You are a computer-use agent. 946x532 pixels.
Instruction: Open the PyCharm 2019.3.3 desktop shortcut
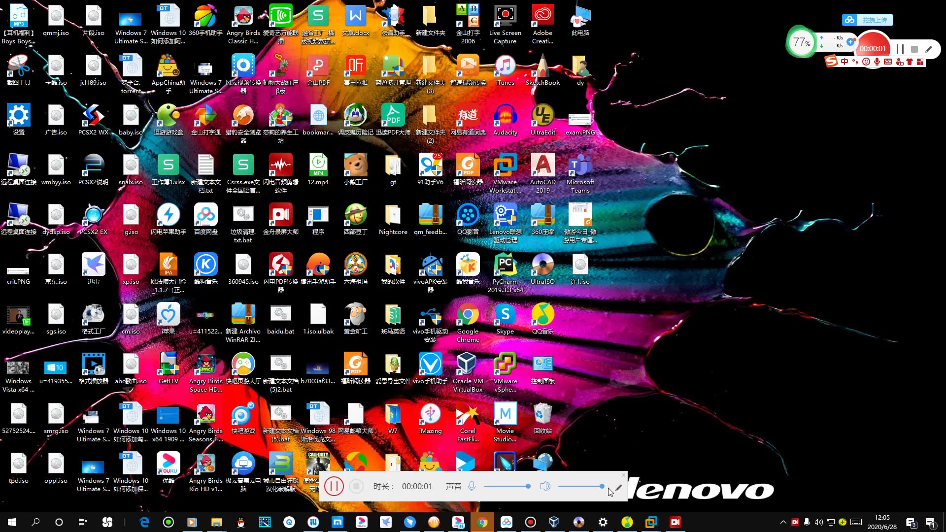point(505,273)
